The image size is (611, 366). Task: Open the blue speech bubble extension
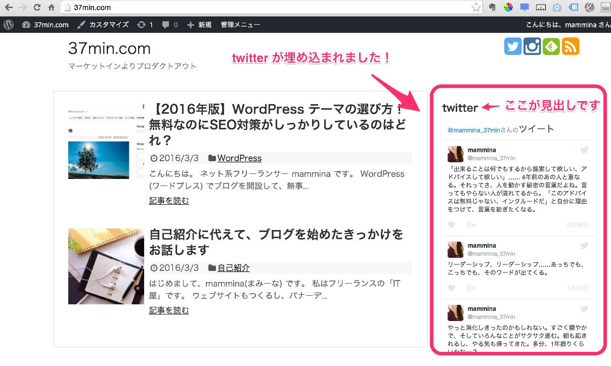tap(525, 8)
